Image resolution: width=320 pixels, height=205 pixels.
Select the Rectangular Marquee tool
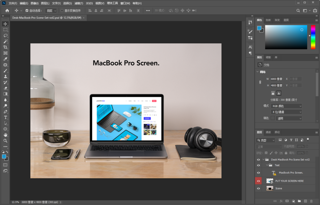click(5, 30)
